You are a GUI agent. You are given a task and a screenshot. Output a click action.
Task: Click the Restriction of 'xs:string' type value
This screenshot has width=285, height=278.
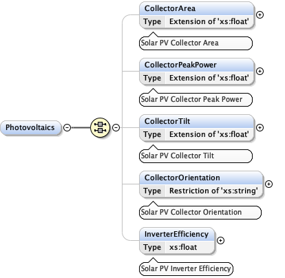[213, 191]
